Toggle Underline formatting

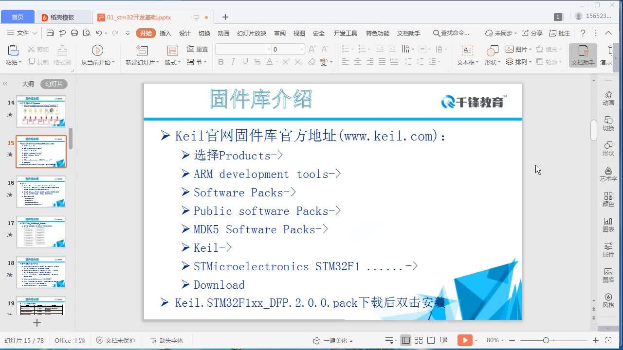[245, 62]
